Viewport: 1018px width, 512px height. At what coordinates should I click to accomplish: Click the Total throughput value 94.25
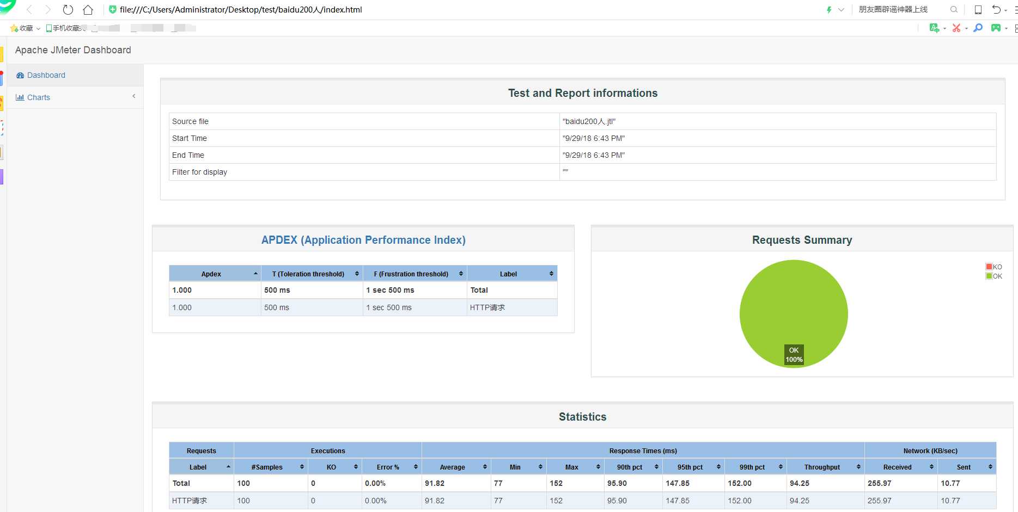[800, 483]
